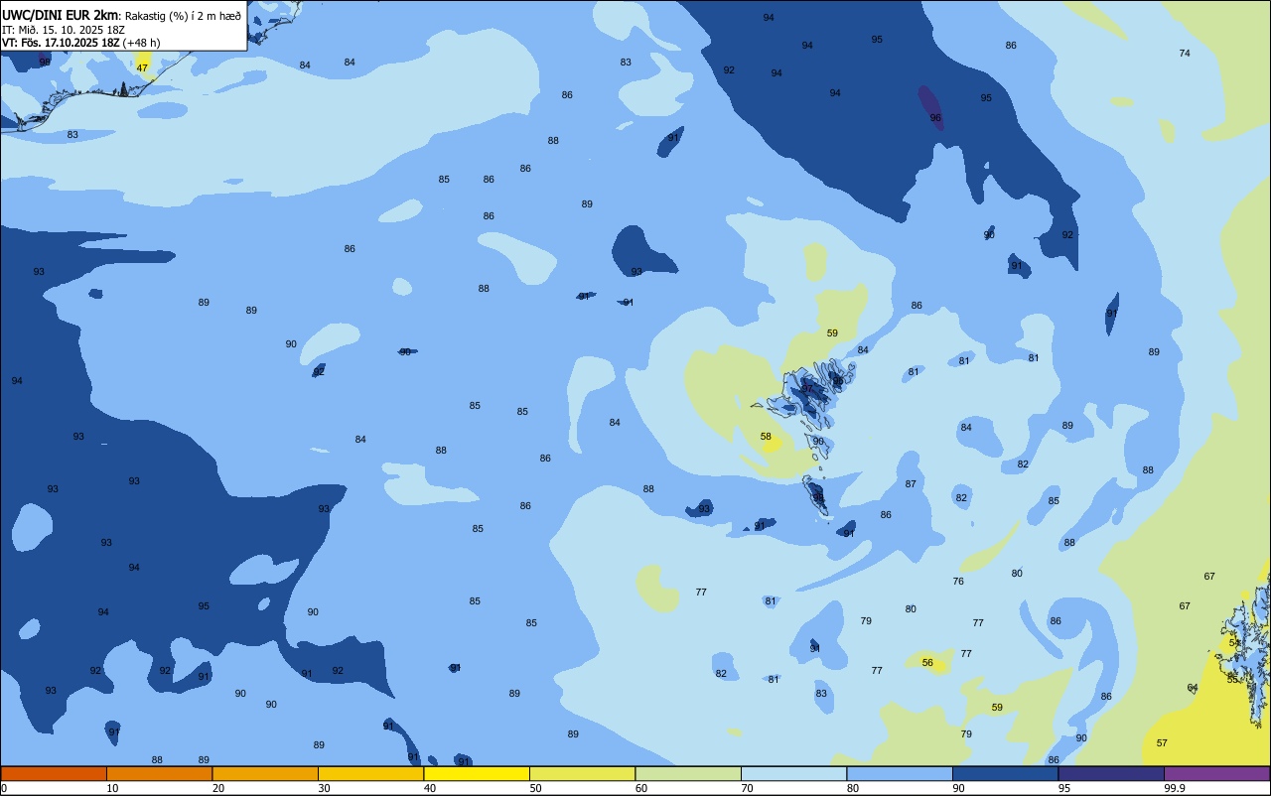Click the legend tick label '99.9'

coord(1175,788)
